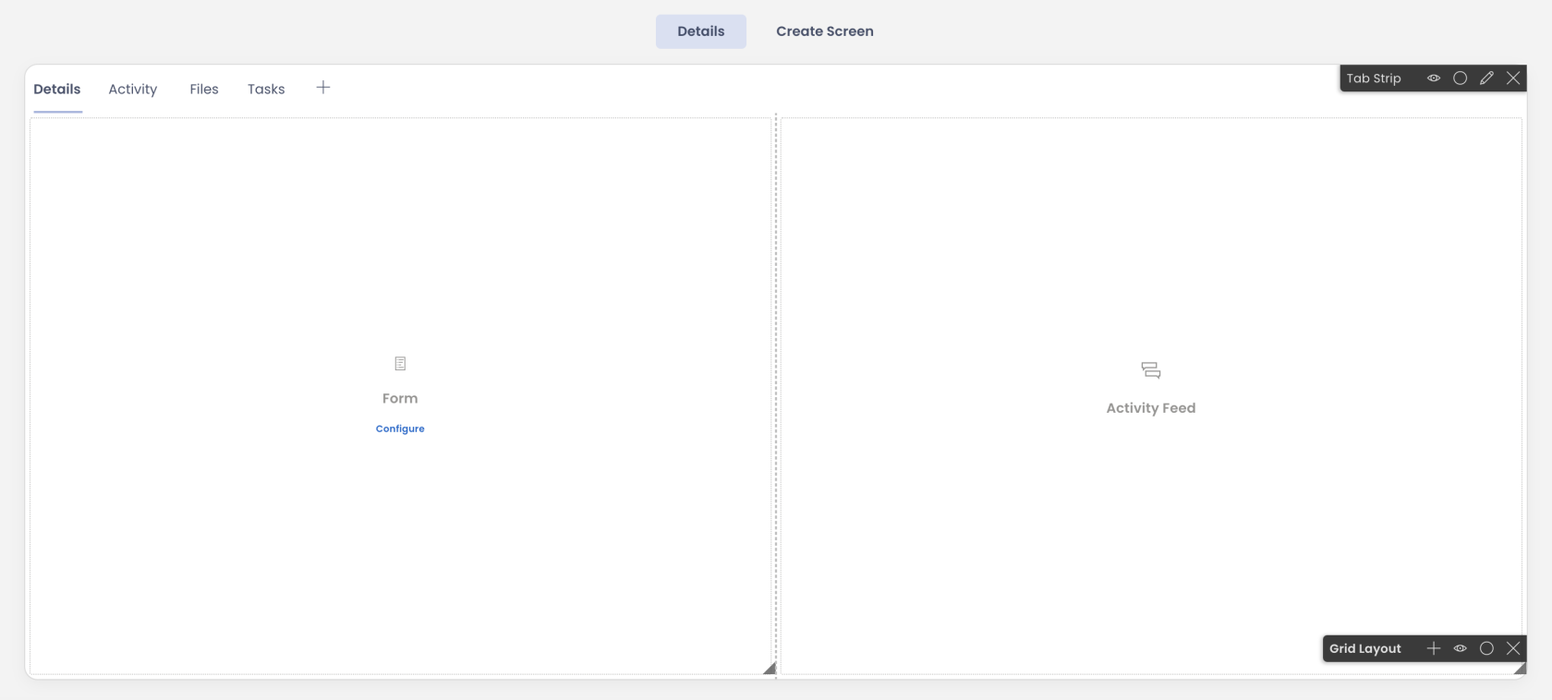This screenshot has width=1552, height=700.
Task: Select the Form document icon
Action: 400,364
